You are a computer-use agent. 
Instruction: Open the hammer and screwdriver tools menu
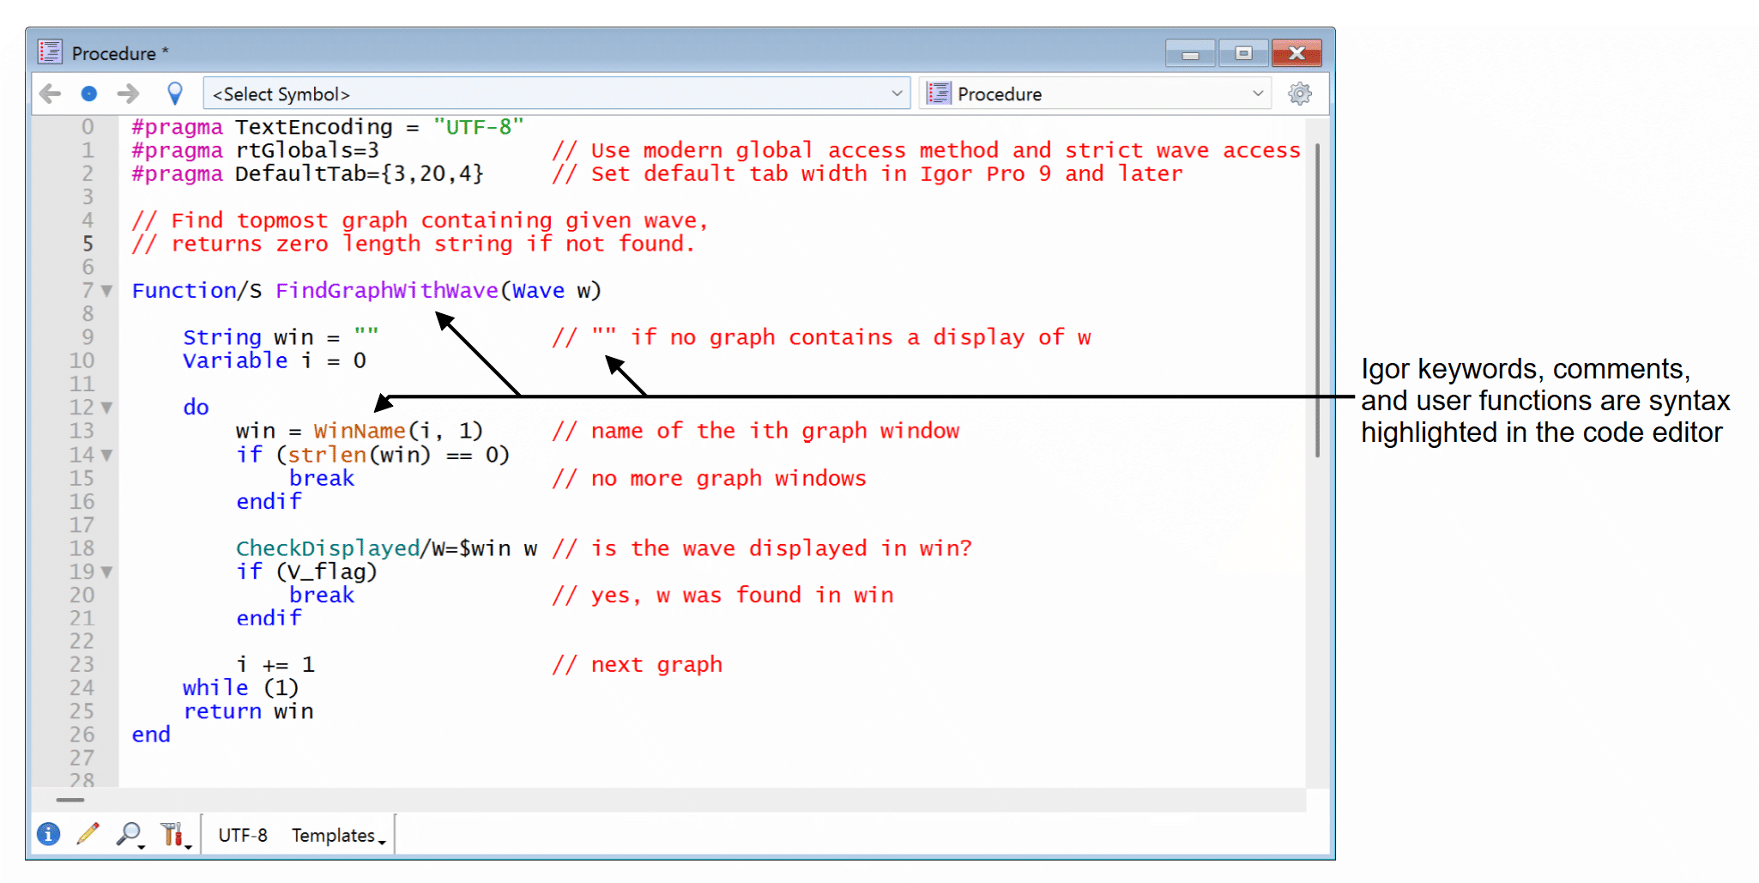[172, 834]
